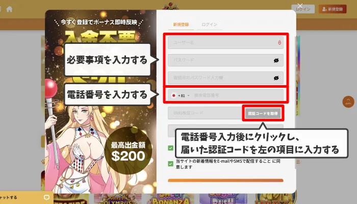
Task: Open the +81 country code dropdown
Action: [184, 96]
